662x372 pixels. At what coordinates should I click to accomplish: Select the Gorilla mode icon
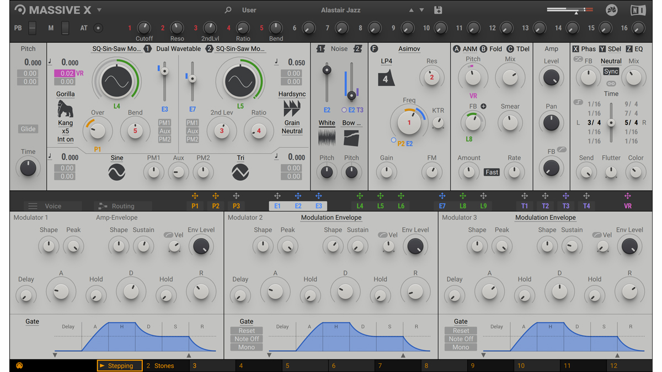tap(65, 109)
